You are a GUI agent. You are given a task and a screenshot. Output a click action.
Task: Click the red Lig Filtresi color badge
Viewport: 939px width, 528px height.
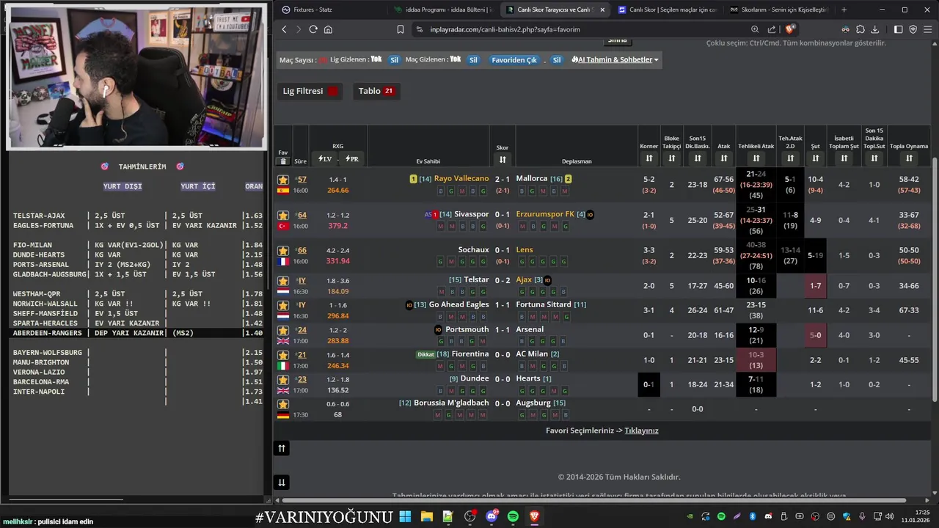(333, 91)
